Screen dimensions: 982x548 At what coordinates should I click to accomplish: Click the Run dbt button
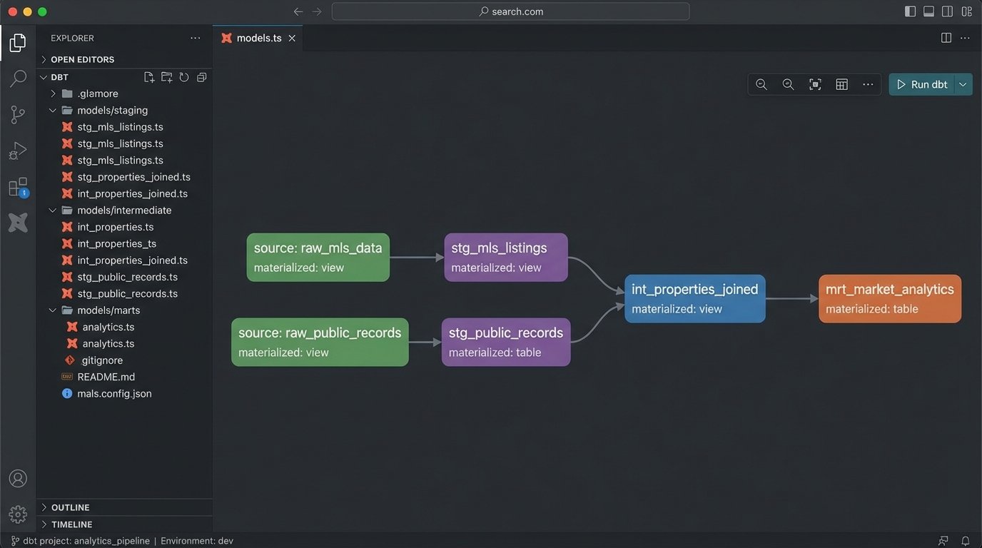click(x=922, y=84)
